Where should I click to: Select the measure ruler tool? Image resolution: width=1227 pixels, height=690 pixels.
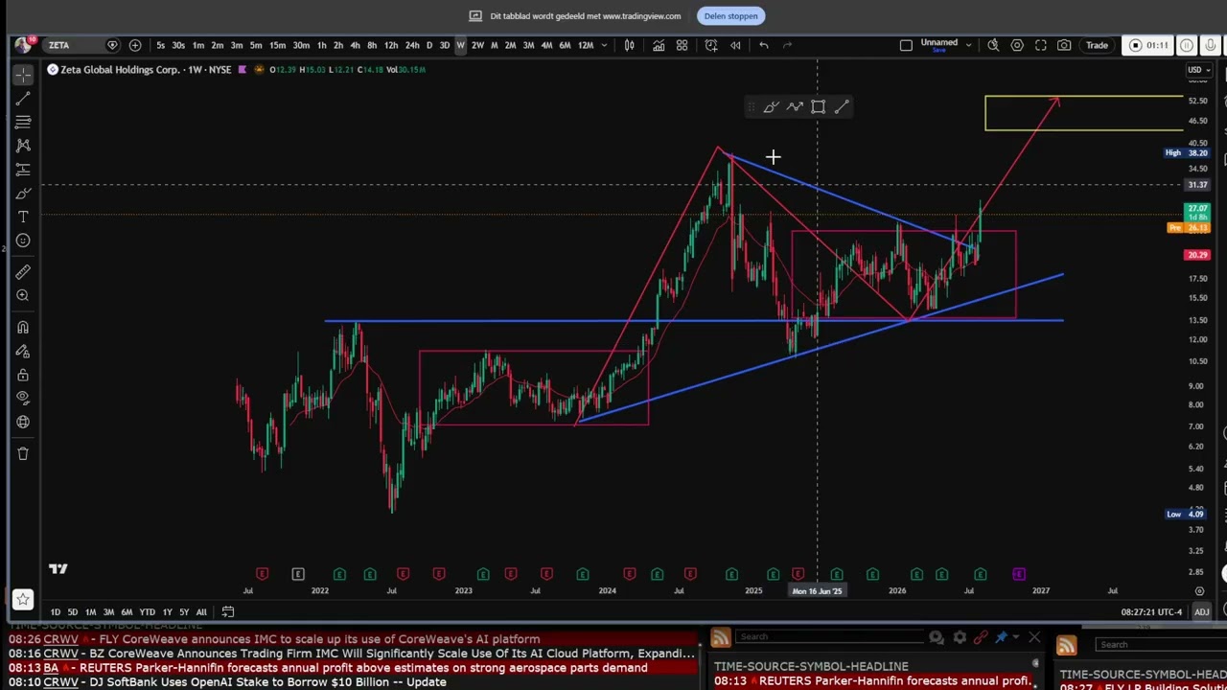point(23,272)
